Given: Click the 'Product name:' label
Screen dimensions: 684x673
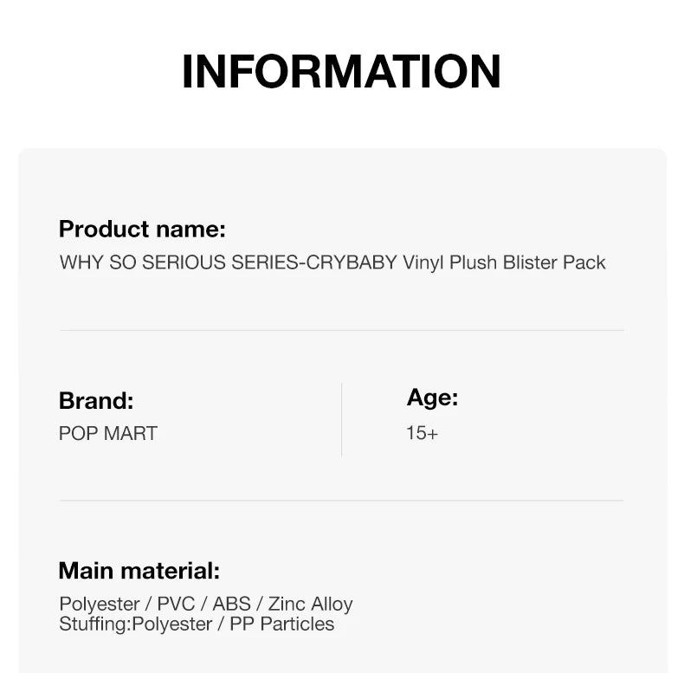Looking at the screenshot, I should click(x=142, y=230).
